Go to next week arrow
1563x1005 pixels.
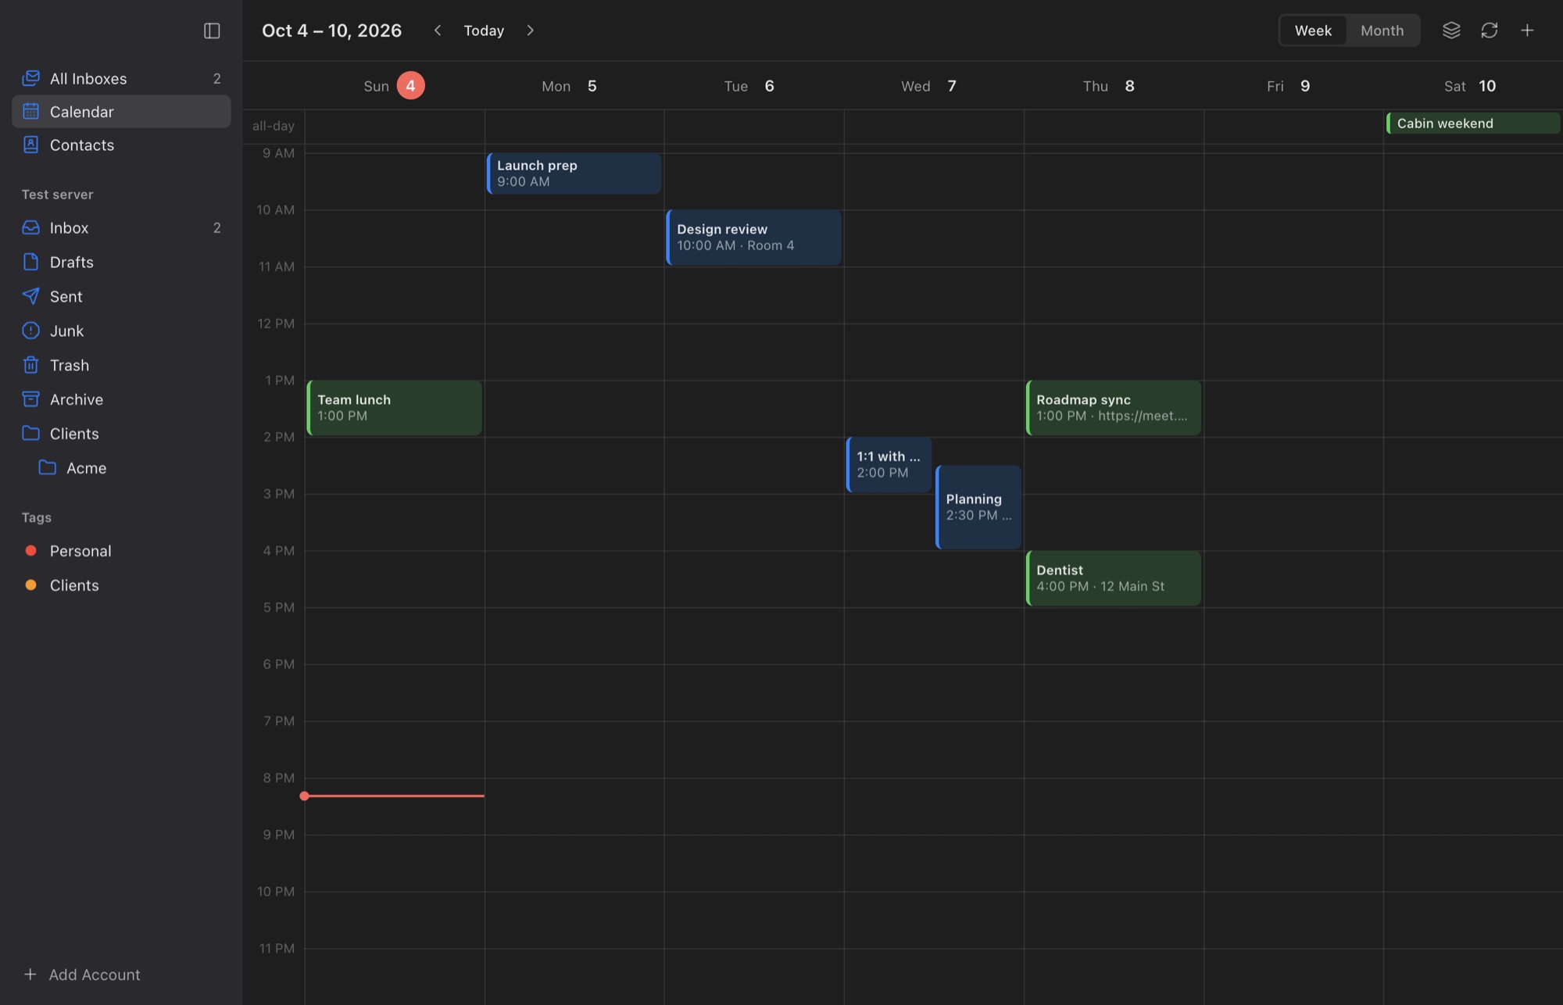tap(531, 30)
